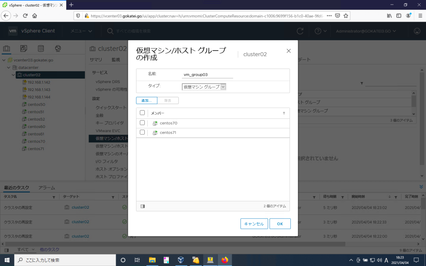Click the 追加 button to add members
The height and width of the screenshot is (266, 426).
pyautogui.click(x=147, y=100)
